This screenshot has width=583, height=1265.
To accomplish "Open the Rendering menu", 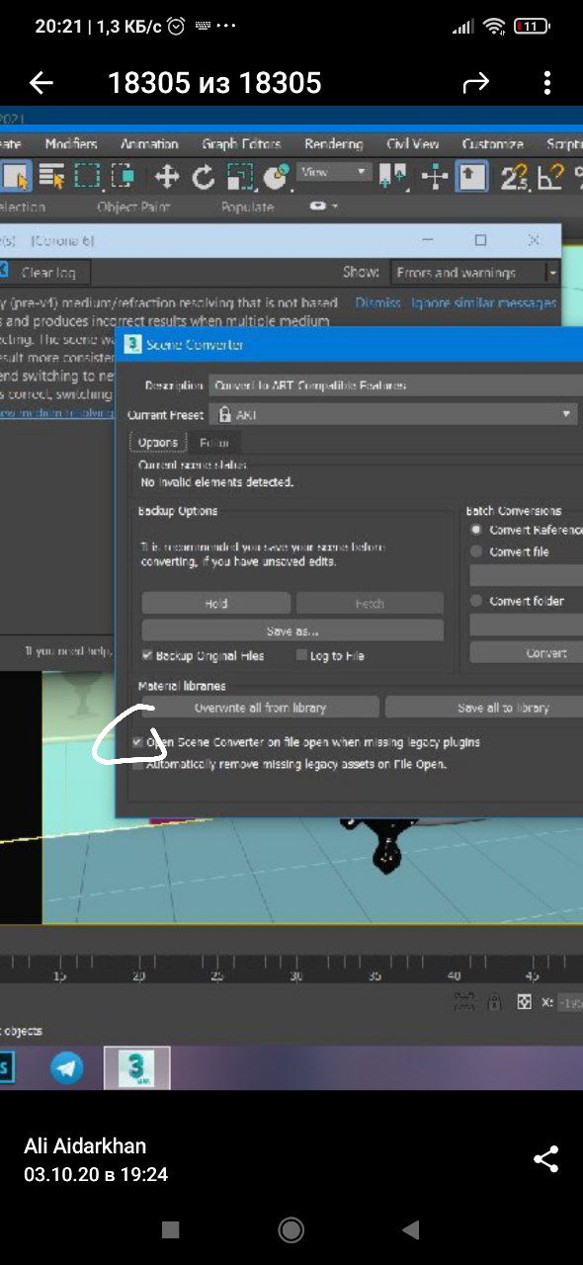I will (x=333, y=144).
